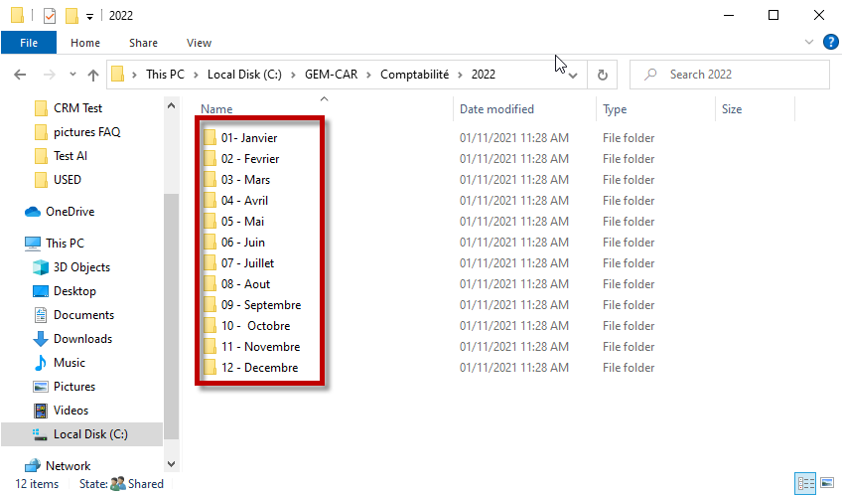
Task: Click the File folder type of 06 - Juin
Action: point(629,243)
